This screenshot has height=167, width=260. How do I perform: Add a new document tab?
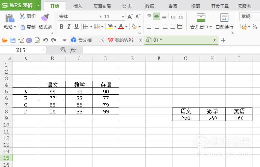coord(223,40)
